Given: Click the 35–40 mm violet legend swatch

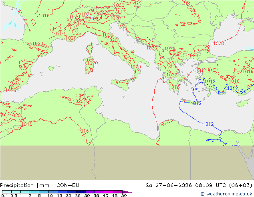Looking at the screenshot, I should (99, 192).
